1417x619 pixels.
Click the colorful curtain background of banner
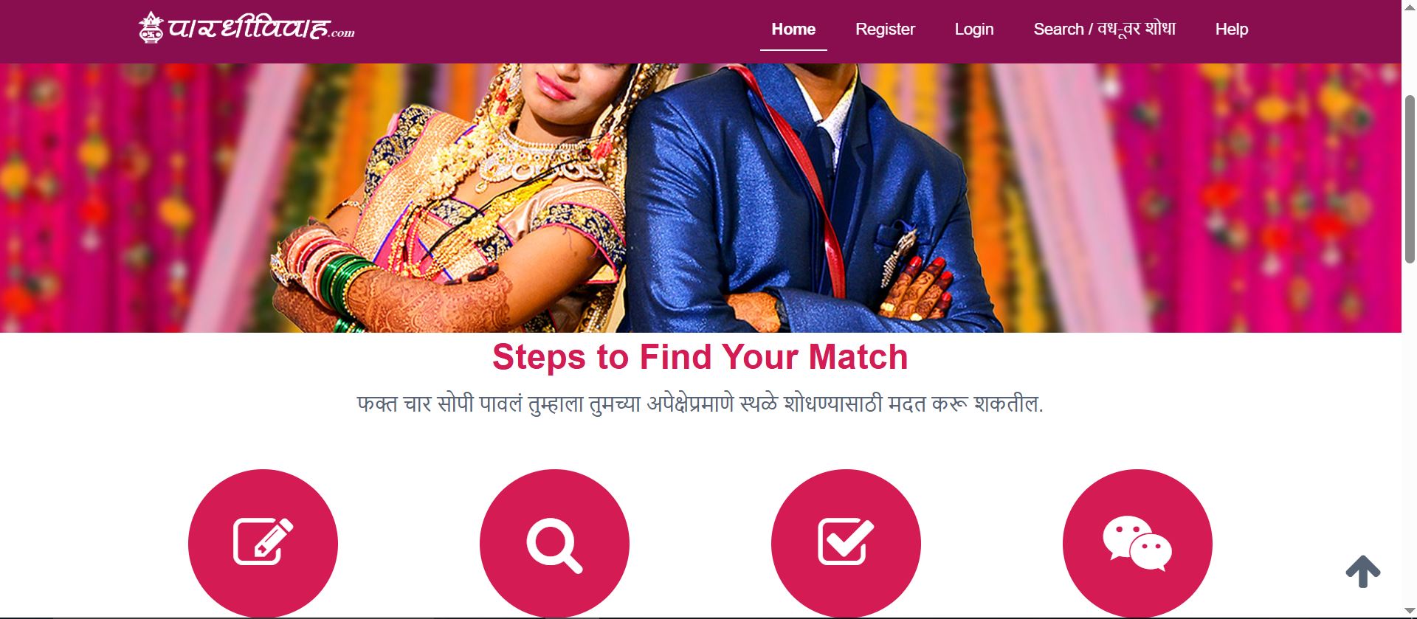[1203, 199]
